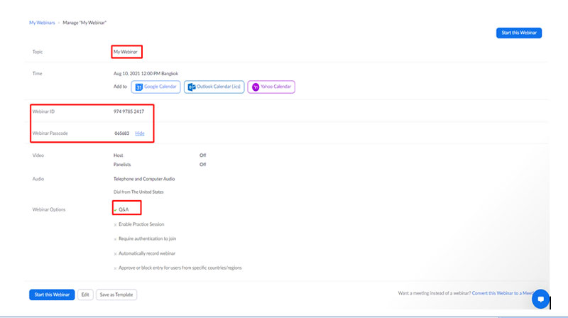The width and height of the screenshot is (568, 318).
Task: Click the Aug 10, 2021 time text
Action: point(146,73)
